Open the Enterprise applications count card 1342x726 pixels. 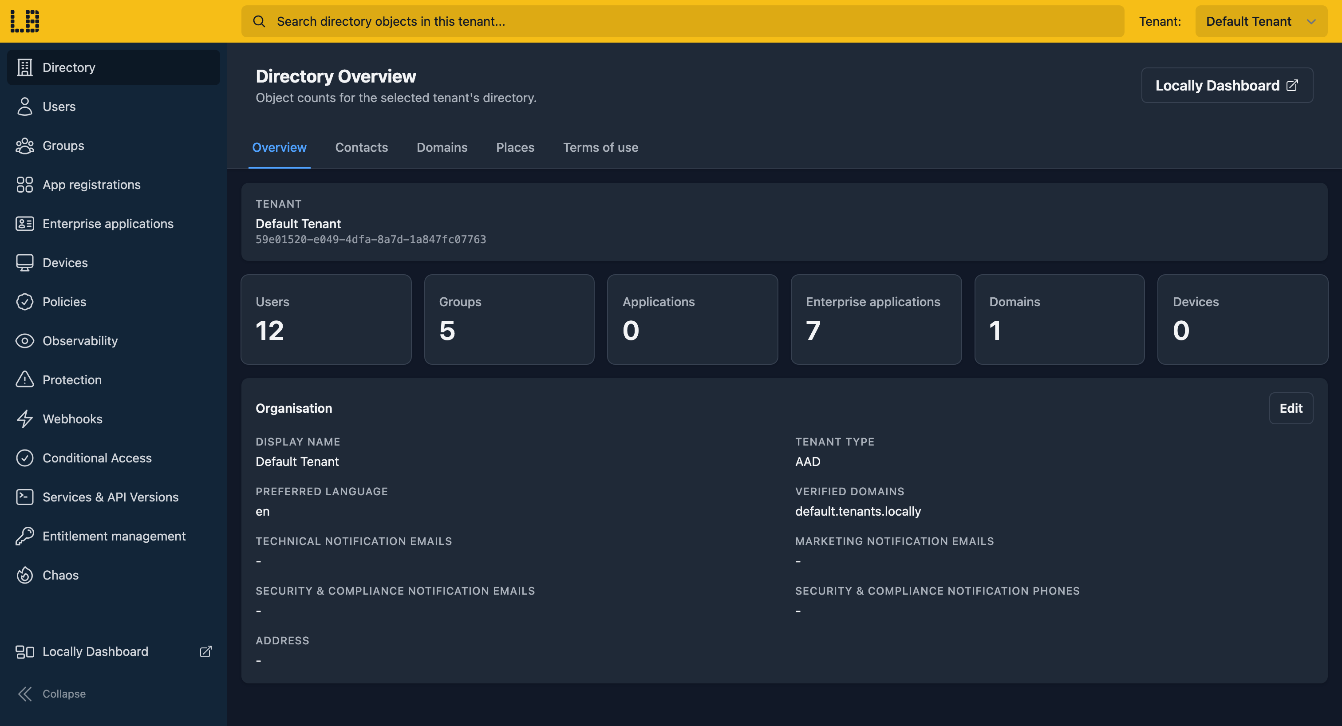(x=876, y=319)
